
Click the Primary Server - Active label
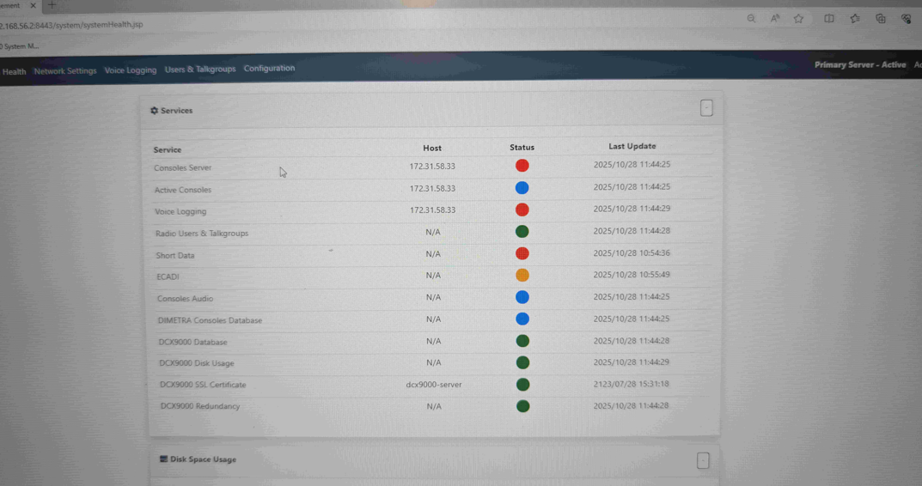coord(859,64)
